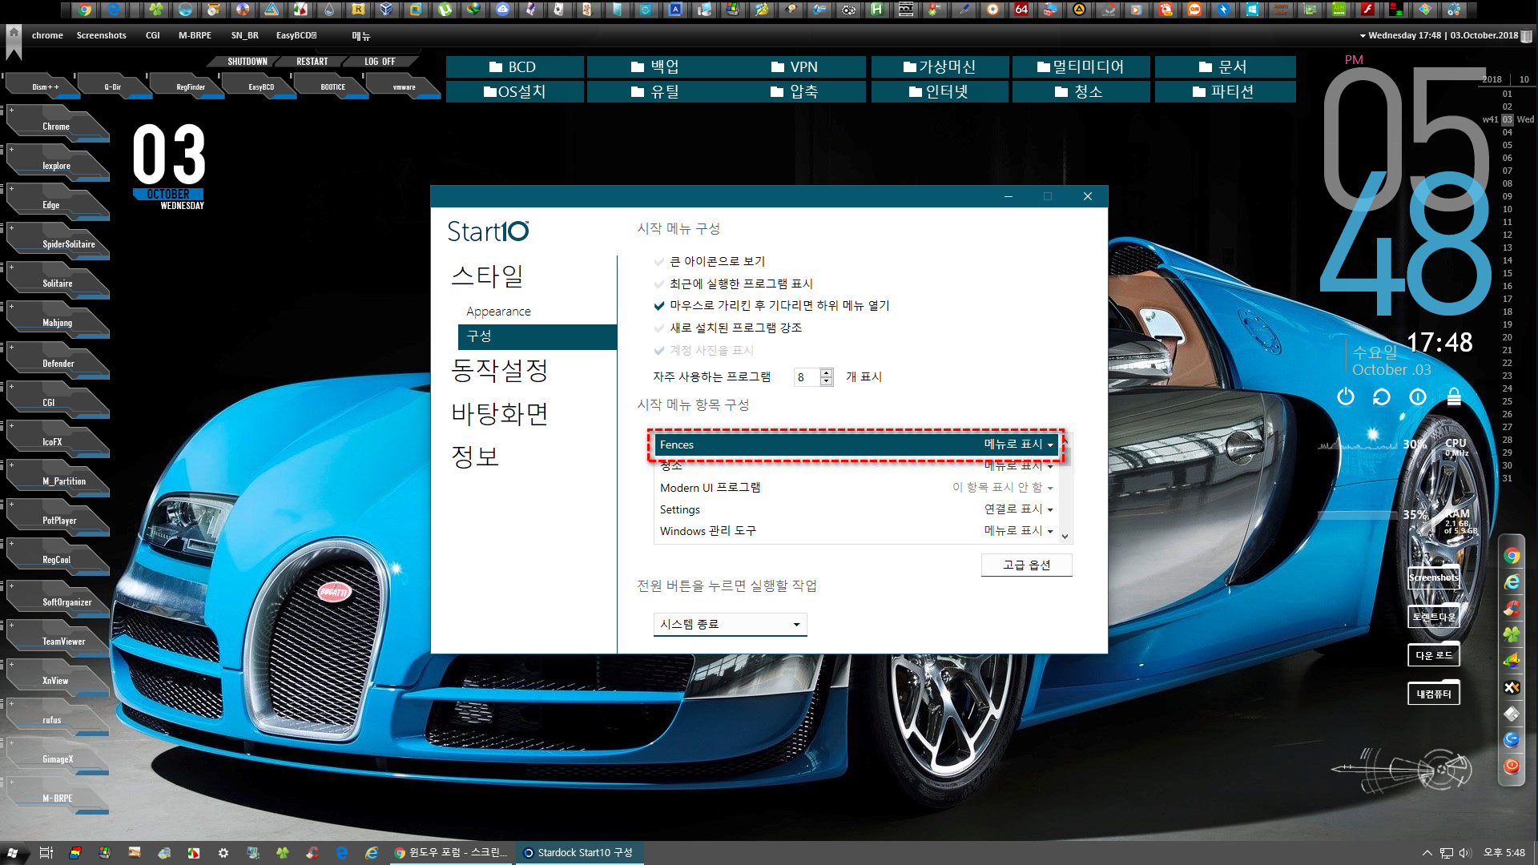Click Stardock Start10 구성 taskbar button

click(x=579, y=853)
